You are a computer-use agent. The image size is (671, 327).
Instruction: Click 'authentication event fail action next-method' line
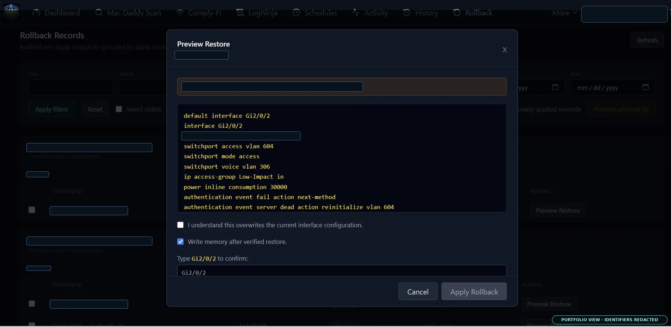259,197
